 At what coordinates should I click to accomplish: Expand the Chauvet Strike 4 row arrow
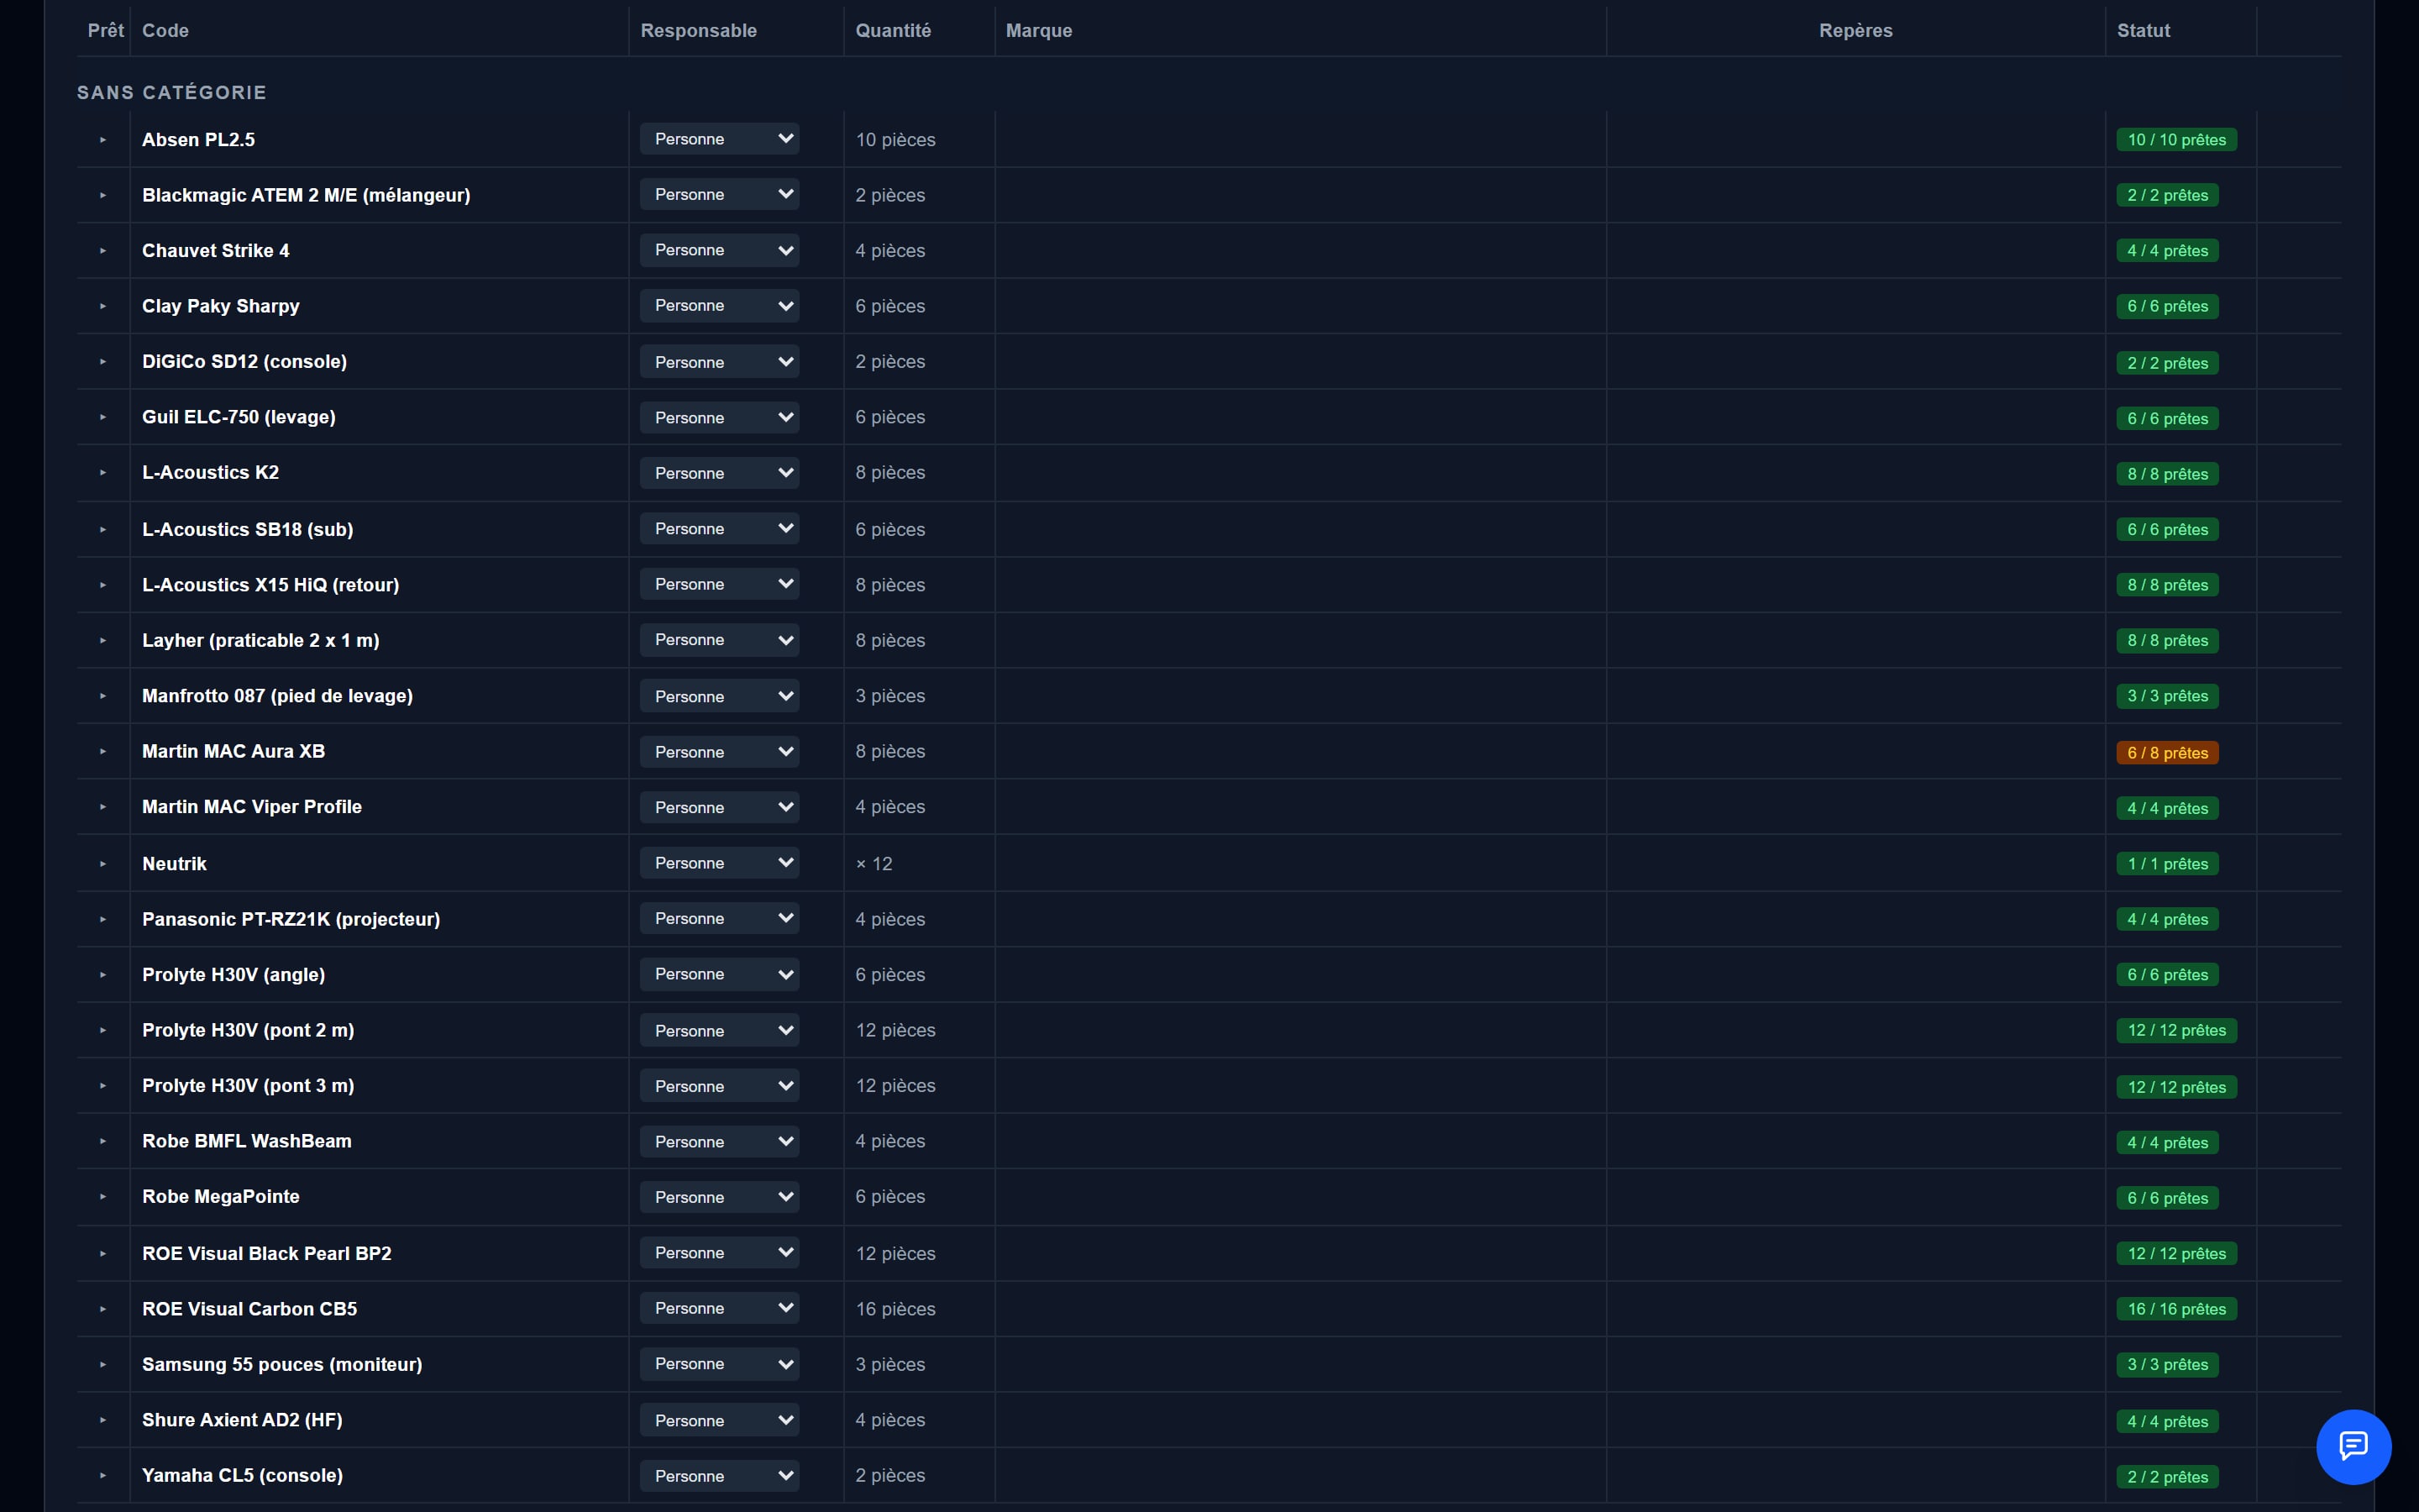pyautogui.click(x=103, y=251)
